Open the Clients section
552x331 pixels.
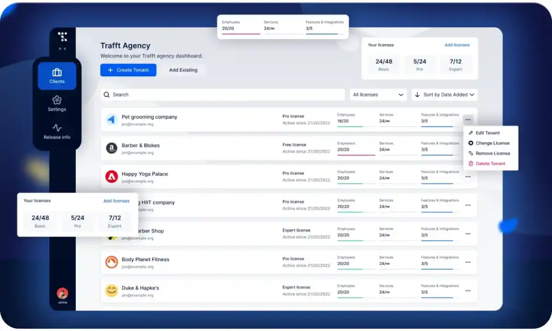pyautogui.click(x=57, y=76)
